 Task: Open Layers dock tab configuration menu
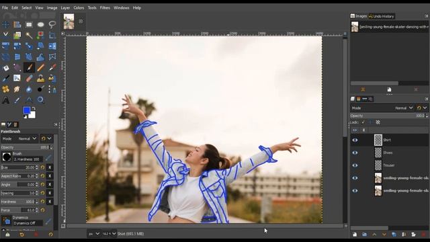(x=427, y=99)
